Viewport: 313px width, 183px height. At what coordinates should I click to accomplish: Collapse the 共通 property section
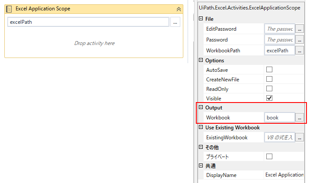(x=201, y=166)
